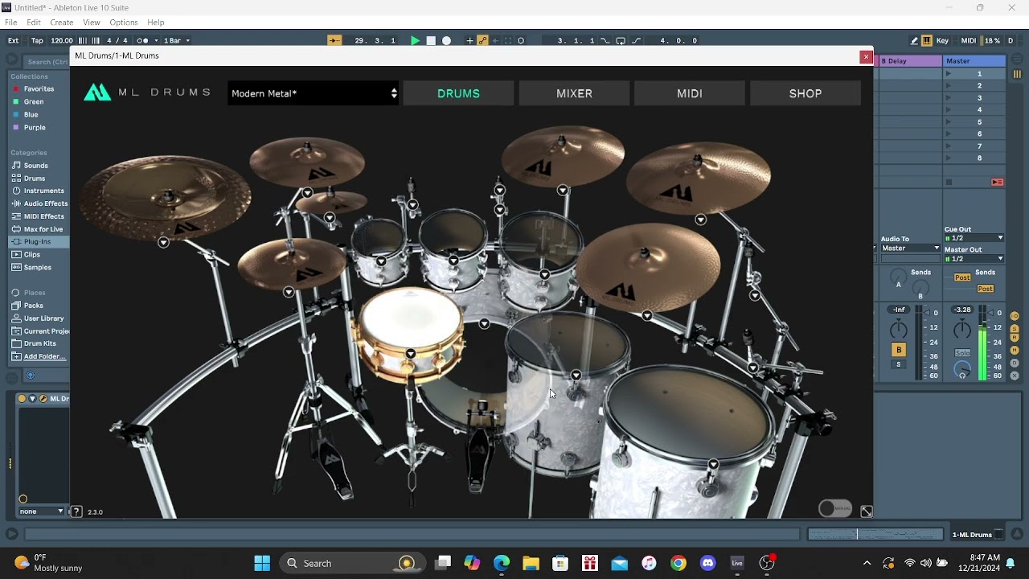The height and width of the screenshot is (579, 1029).
Task: Toggle Master track Solo button
Action: pos(962,353)
